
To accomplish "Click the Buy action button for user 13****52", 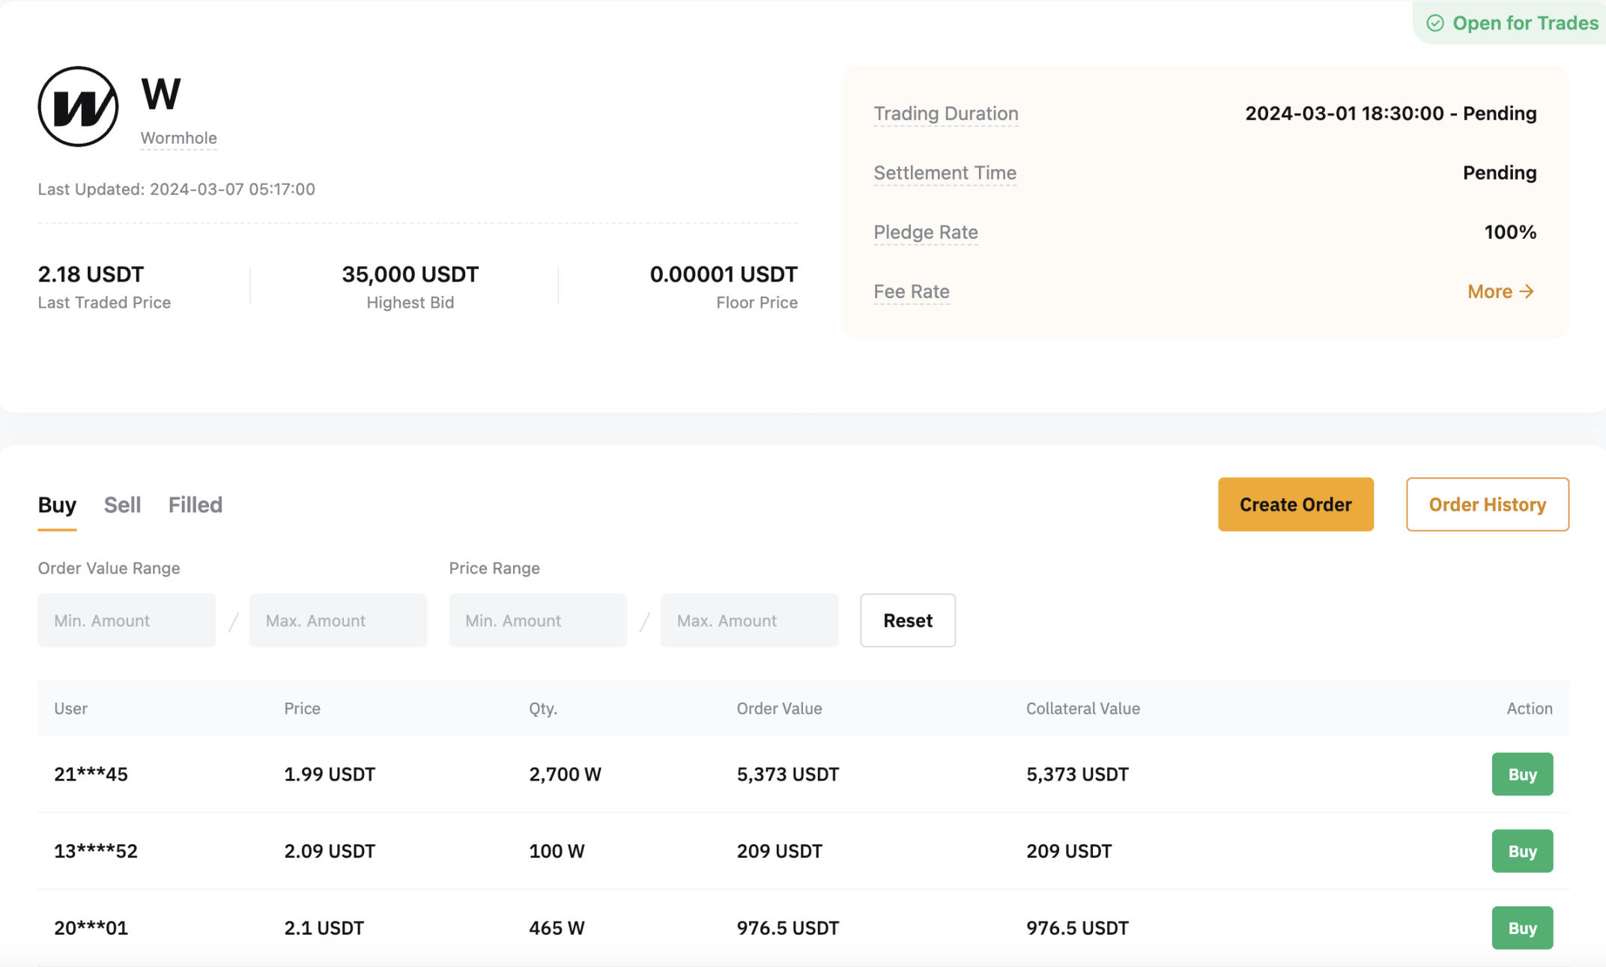I will [x=1522, y=851].
